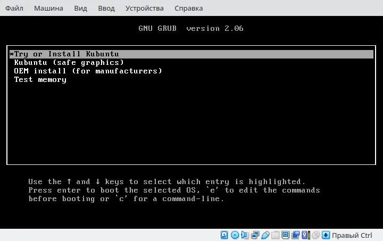The width and height of the screenshot is (383, 241).
Task: Click the hard disk activity icon
Action: click(x=224, y=235)
